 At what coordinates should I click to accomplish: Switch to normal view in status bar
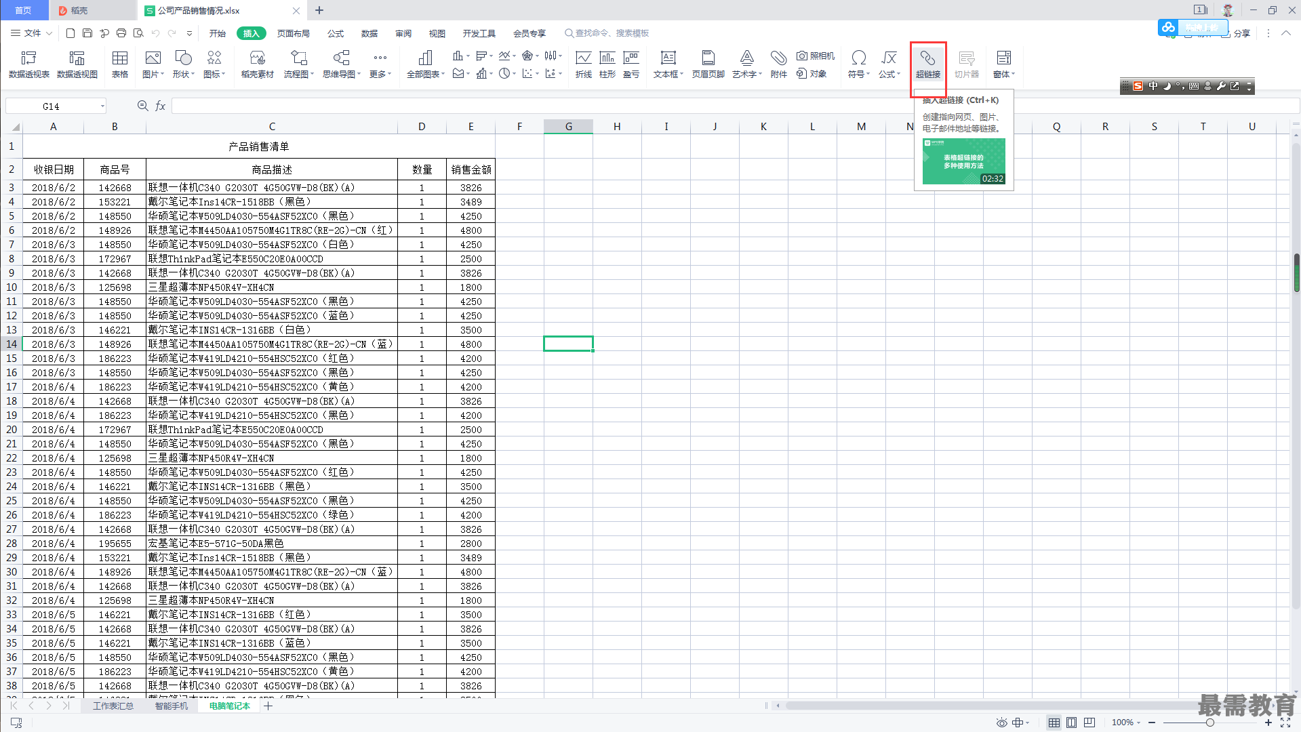(1054, 723)
